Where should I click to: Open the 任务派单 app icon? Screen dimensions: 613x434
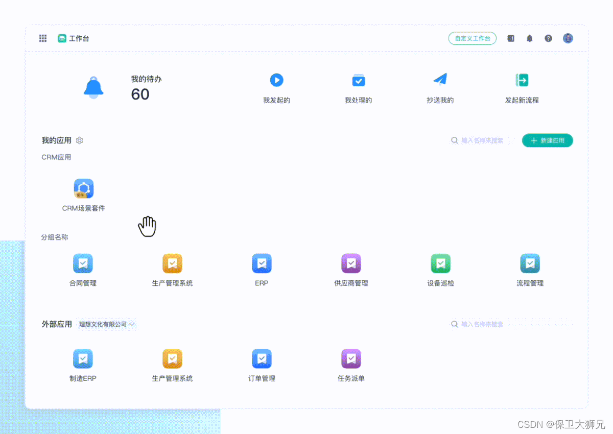point(351,359)
